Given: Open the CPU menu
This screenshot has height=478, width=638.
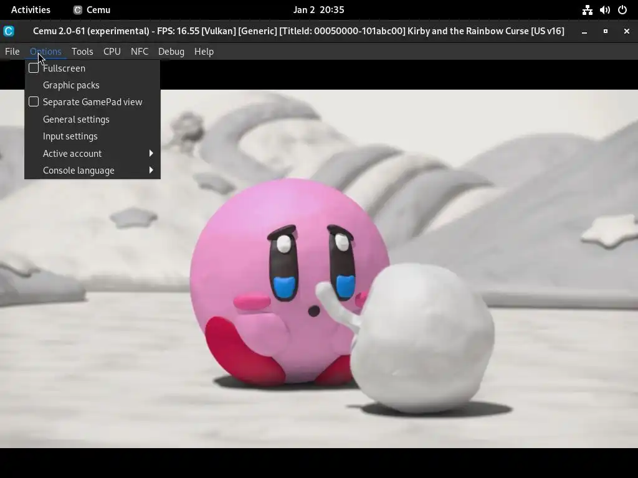Looking at the screenshot, I should (112, 52).
